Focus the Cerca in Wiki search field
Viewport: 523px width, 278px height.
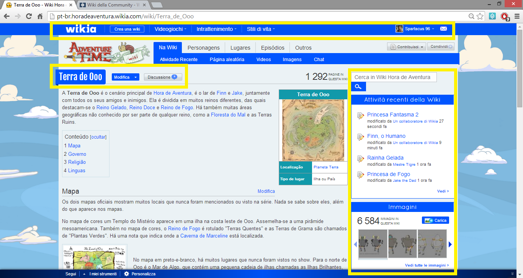pyautogui.click(x=394, y=77)
